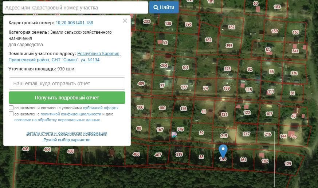Select parcel marker 223 on the map
The height and width of the screenshot is (188, 318).
pyautogui.click(x=227, y=69)
